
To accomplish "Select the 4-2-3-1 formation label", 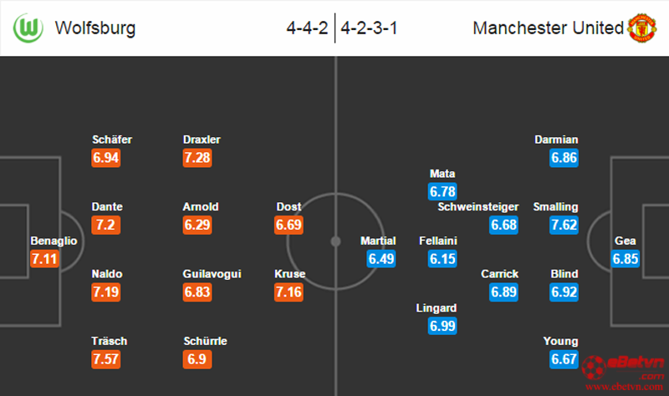I will tap(369, 28).
